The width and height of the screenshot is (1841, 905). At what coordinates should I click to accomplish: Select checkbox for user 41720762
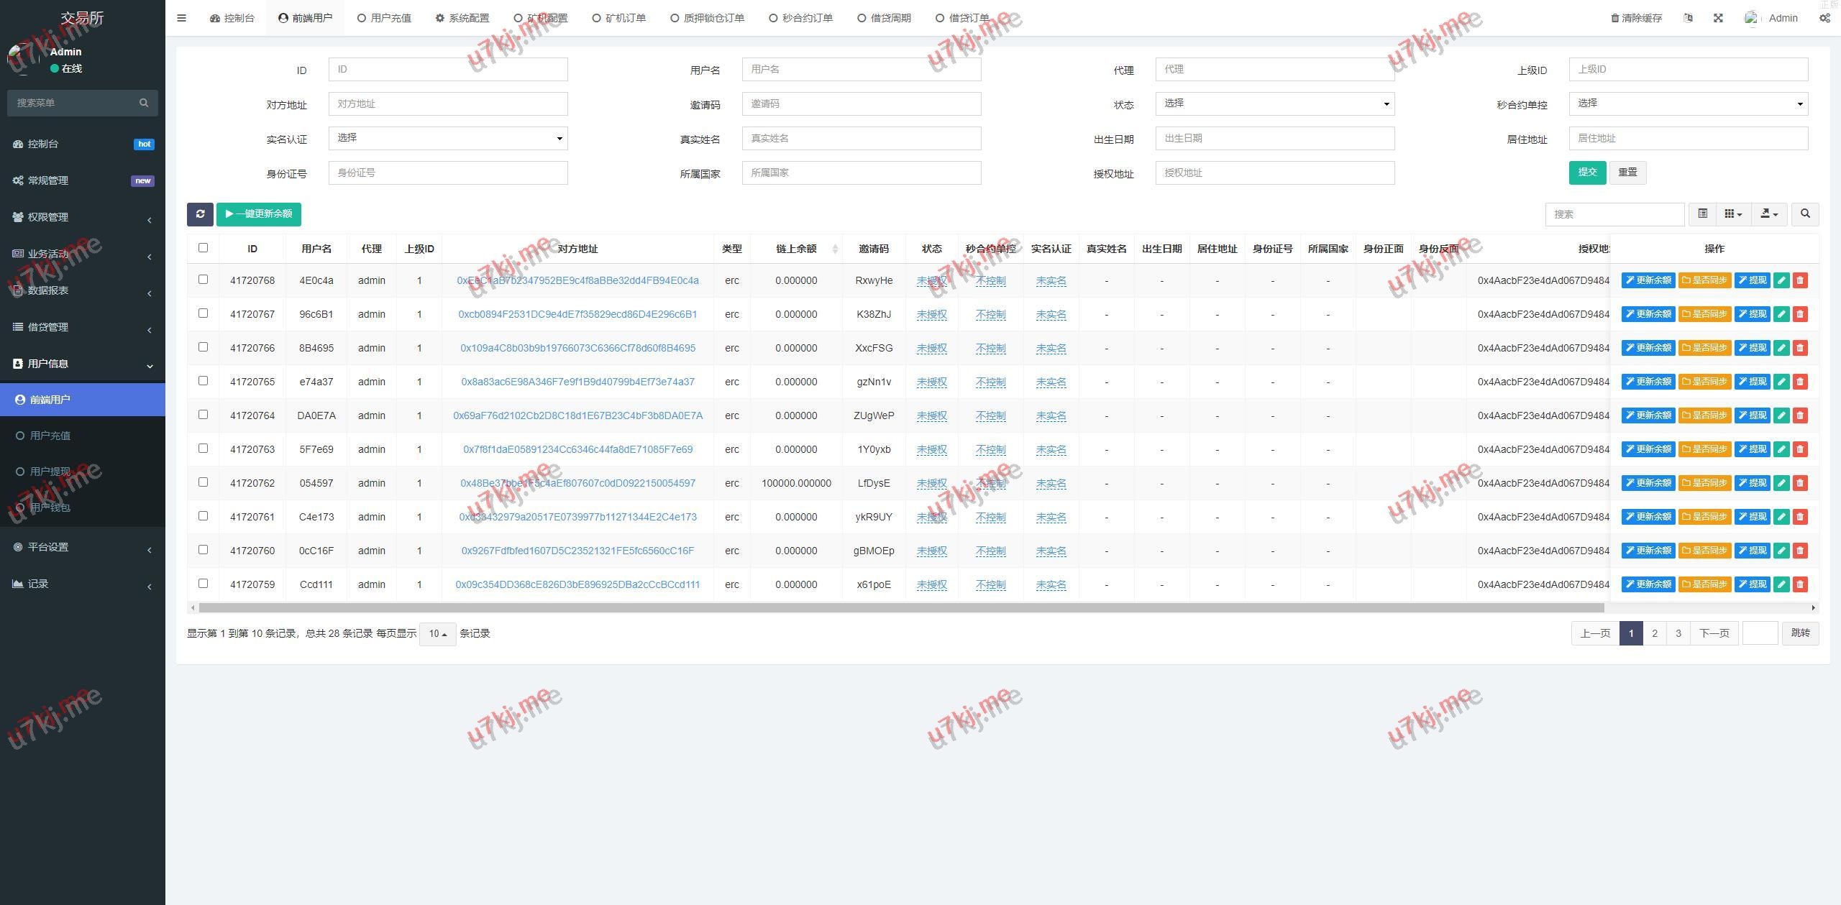click(x=203, y=482)
